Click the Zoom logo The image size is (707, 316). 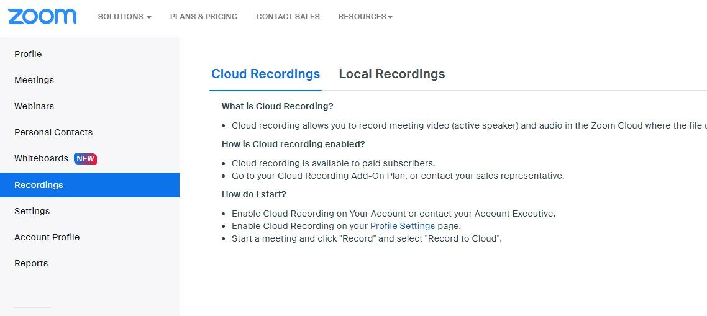[42, 17]
